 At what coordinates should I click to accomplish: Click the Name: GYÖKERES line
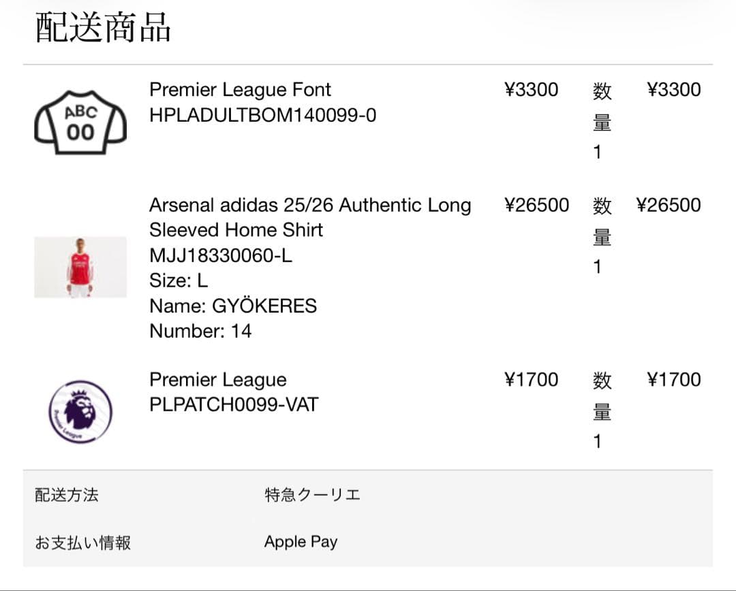tap(233, 306)
